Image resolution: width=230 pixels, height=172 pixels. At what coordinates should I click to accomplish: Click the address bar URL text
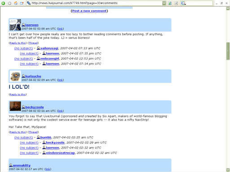pos(75,3)
